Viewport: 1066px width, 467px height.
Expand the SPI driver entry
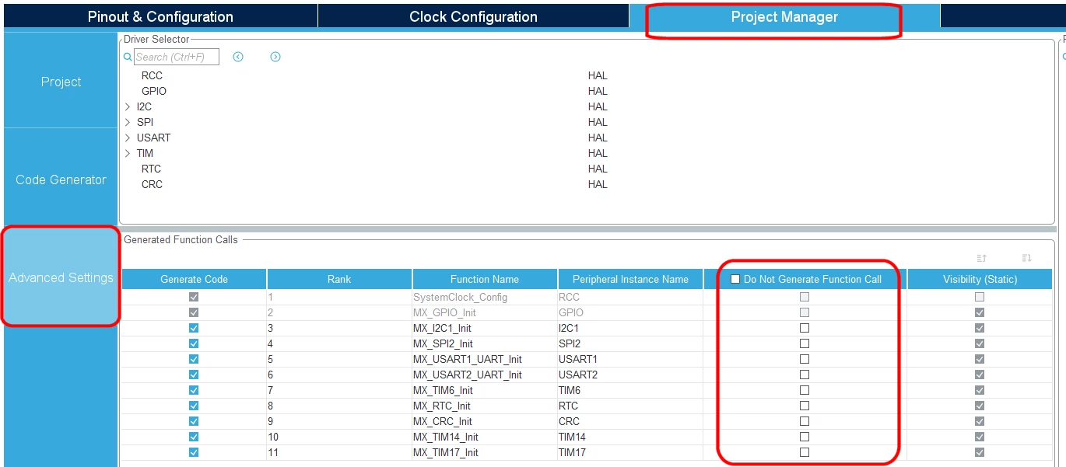(128, 122)
